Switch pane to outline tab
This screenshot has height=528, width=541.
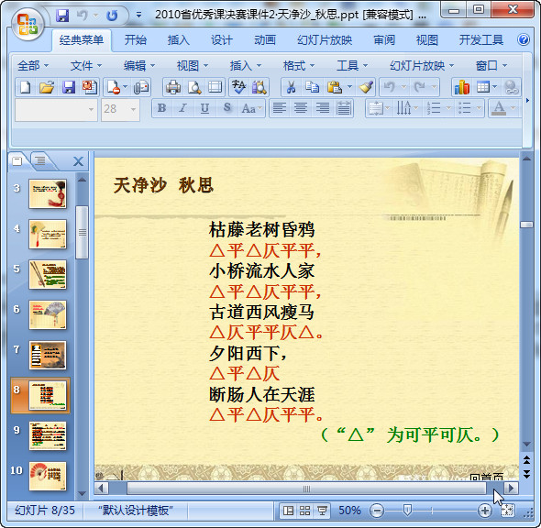click(40, 160)
